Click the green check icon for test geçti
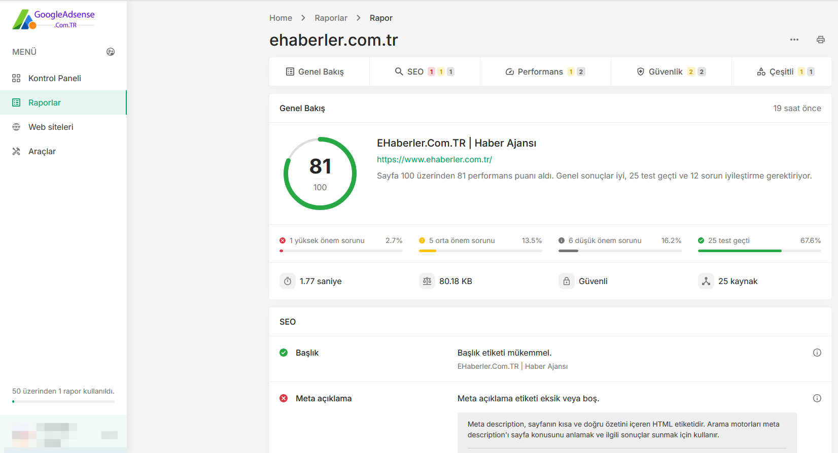This screenshot has width=838, height=453. pos(701,240)
